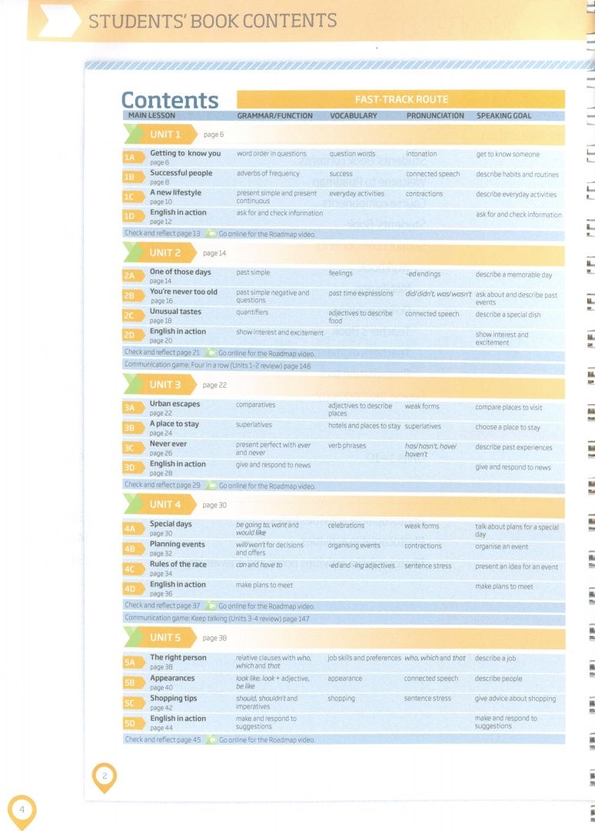Click the 4B lesson badge
The image size is (595, 831).
(x=133, y=549)
